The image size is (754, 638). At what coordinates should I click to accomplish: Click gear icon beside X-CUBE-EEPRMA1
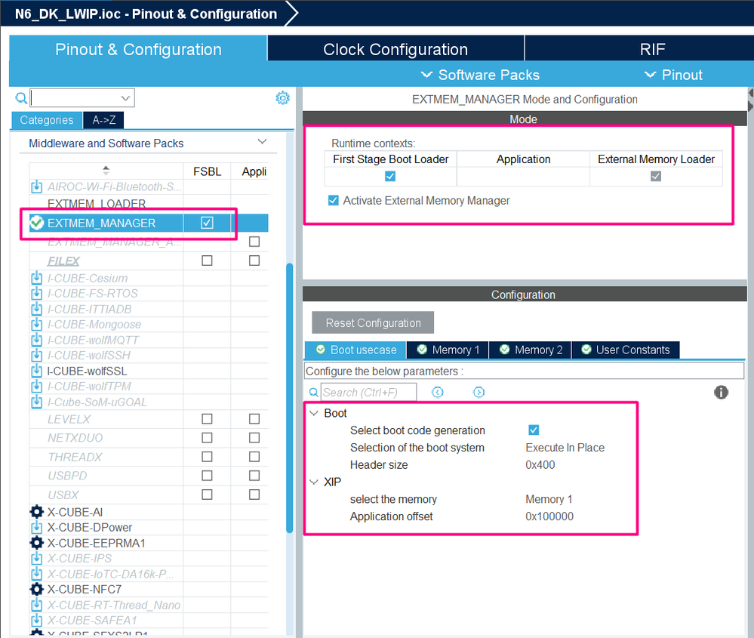pyautogui.click(x=36, y=543)
